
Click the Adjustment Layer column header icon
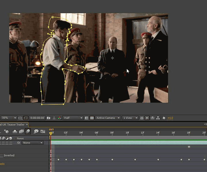pos(7,138)
